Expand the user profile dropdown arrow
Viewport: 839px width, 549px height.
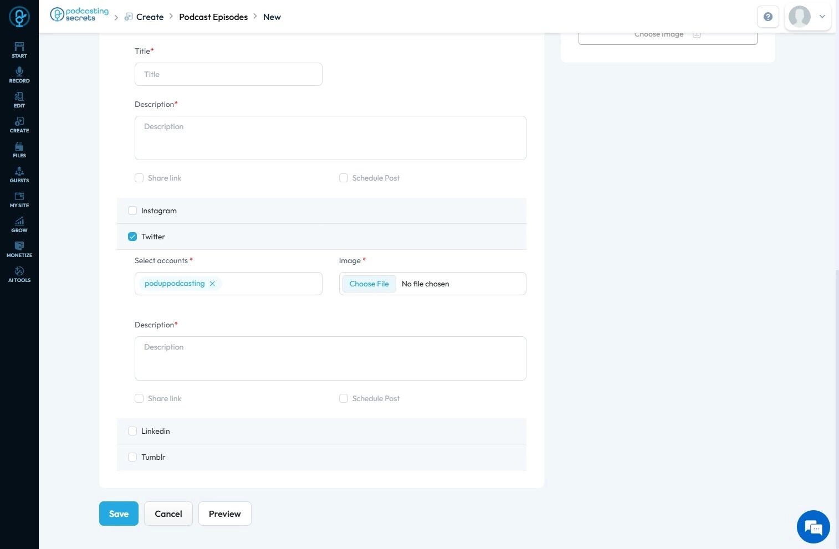[822, 17]
